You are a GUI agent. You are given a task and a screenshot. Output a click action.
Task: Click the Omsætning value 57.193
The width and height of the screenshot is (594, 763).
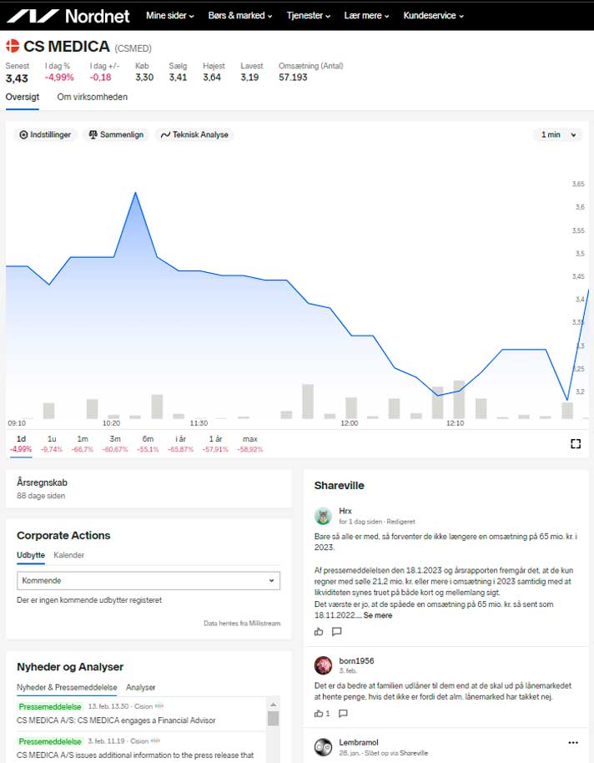point(293,78)
